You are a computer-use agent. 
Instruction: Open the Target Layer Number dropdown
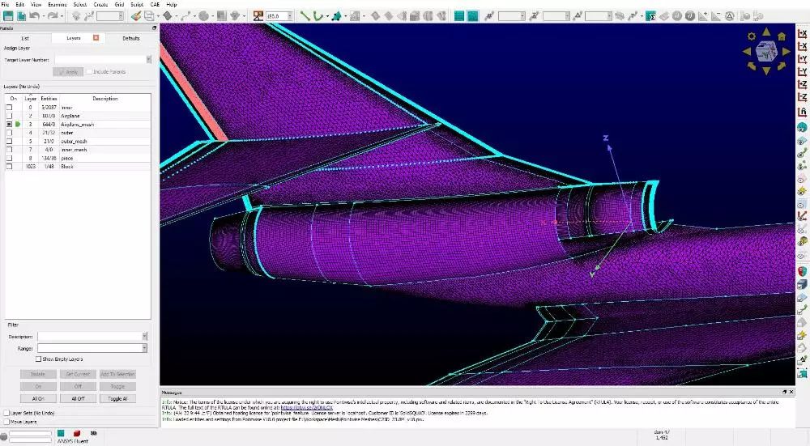[x=149, y=60]
